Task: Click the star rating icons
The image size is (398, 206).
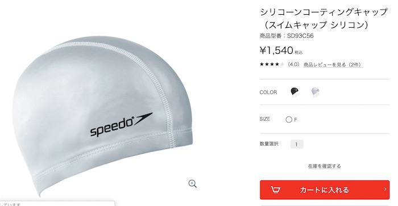Action: 272,64
